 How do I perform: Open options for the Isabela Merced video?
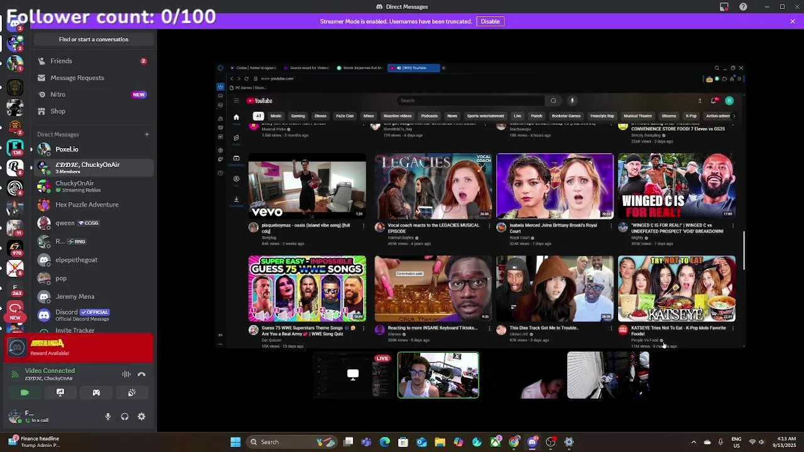pyautogui.click(x=611, y=225)
